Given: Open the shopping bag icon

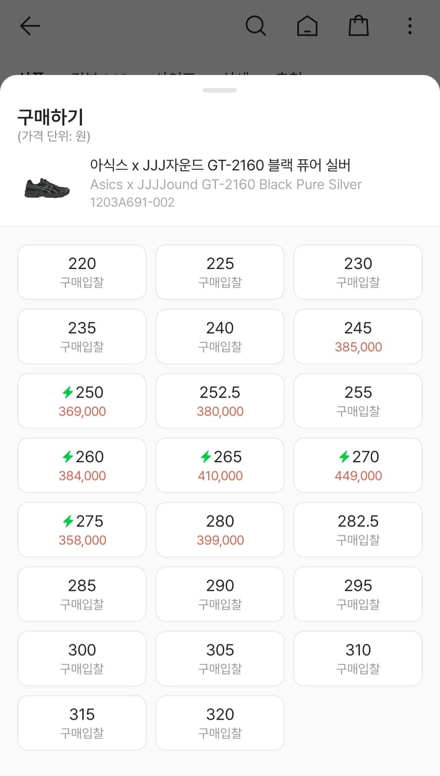Looking at the screenshot, I should pos(358,25).
